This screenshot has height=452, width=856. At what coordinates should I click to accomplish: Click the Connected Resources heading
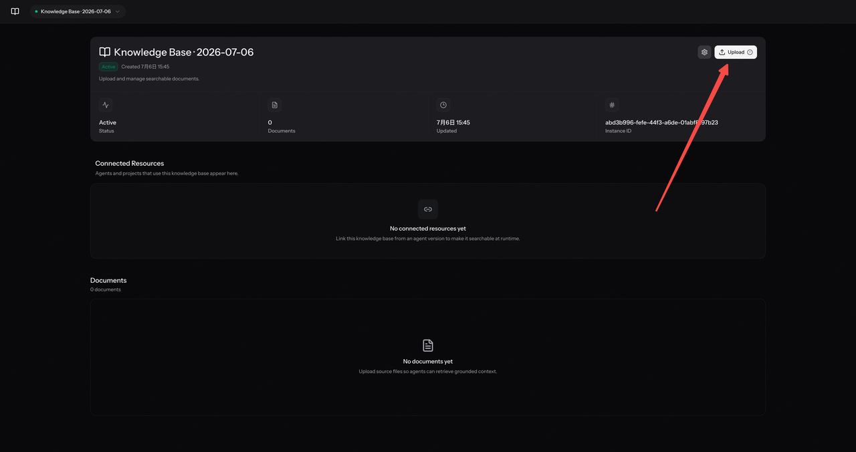pos(130,163)
